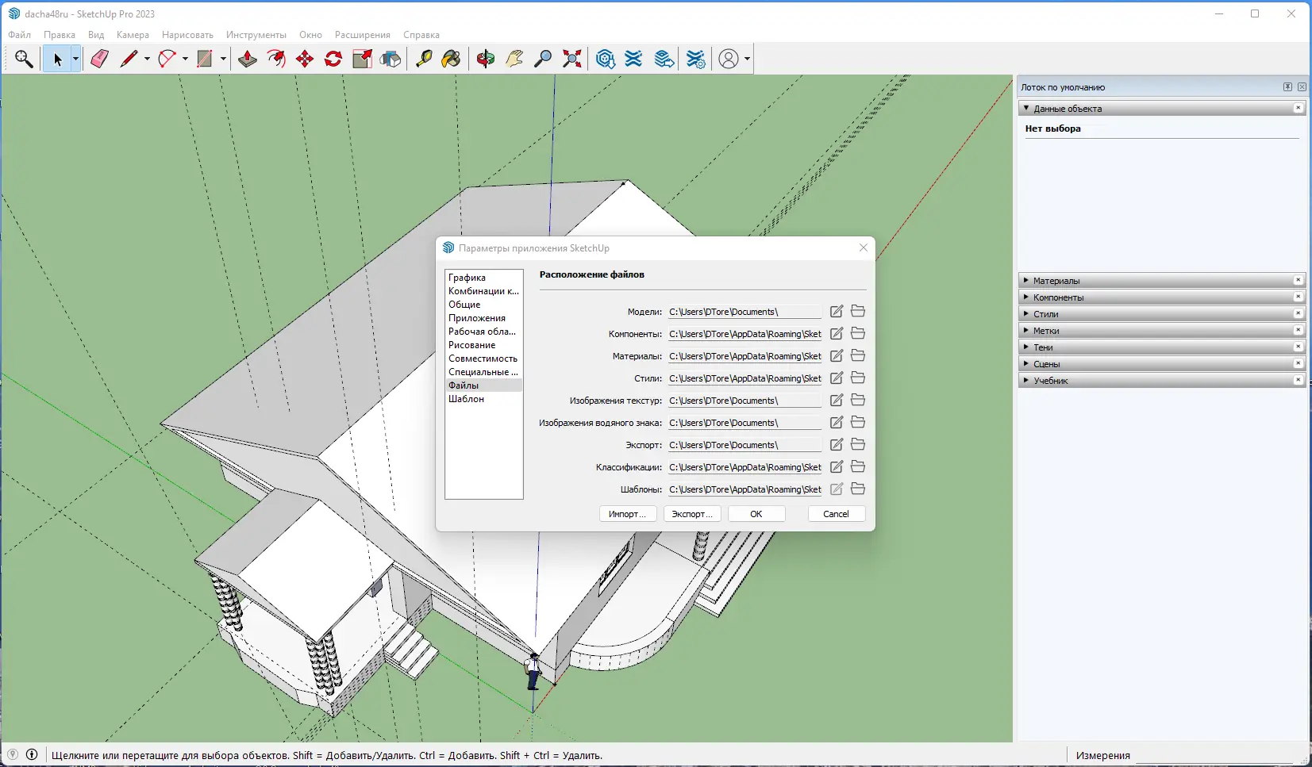Open the account profile dropdown arrow

pos(747,59)
